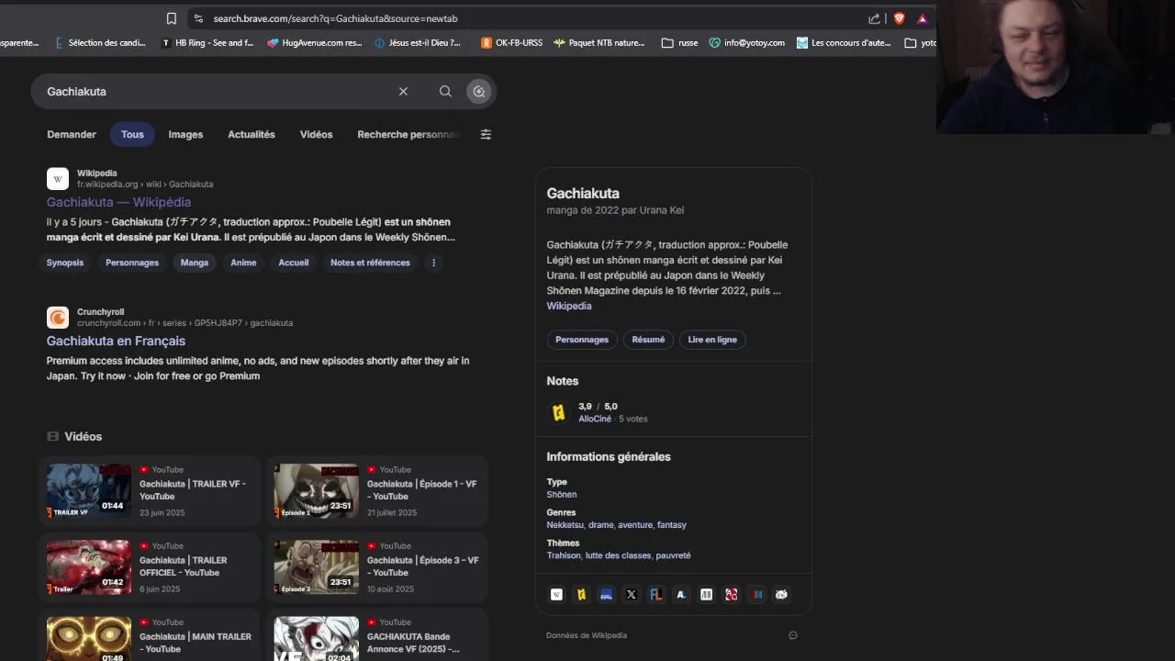Viewport: 1175px width, 661px height.
Task: Click the Trahison theme link
Action: click(x=564, y=555)
